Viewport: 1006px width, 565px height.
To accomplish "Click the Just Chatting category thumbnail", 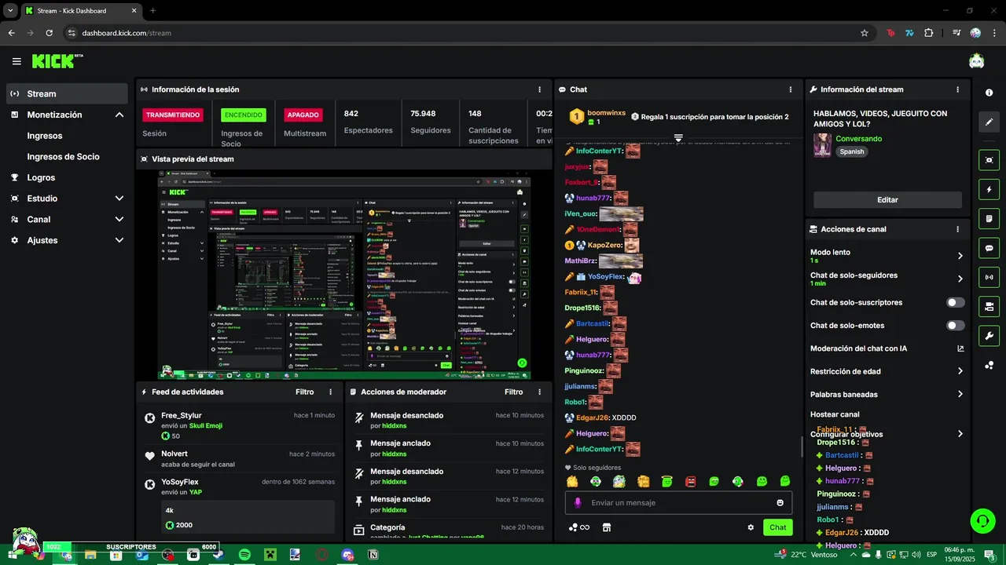I will point(822,145).
